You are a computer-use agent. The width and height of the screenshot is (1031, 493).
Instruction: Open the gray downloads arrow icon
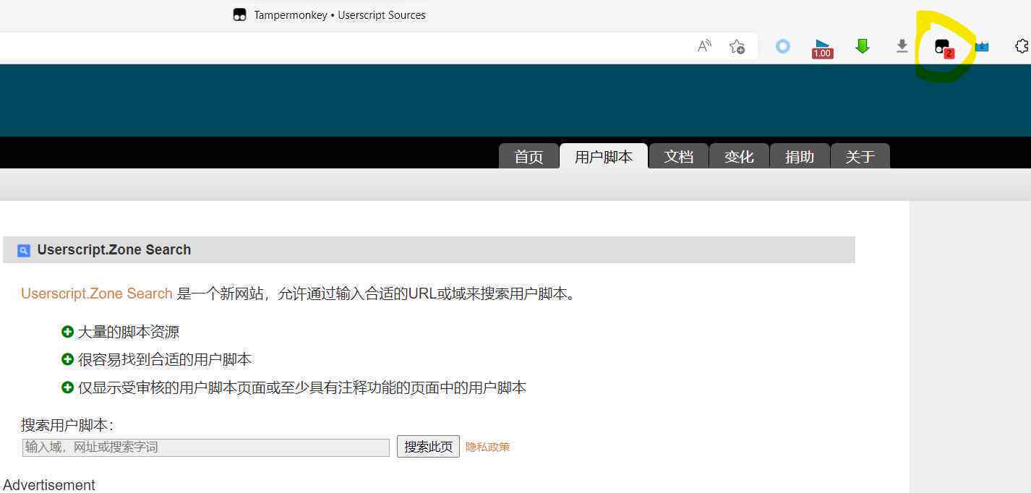[x=902, y=46]
